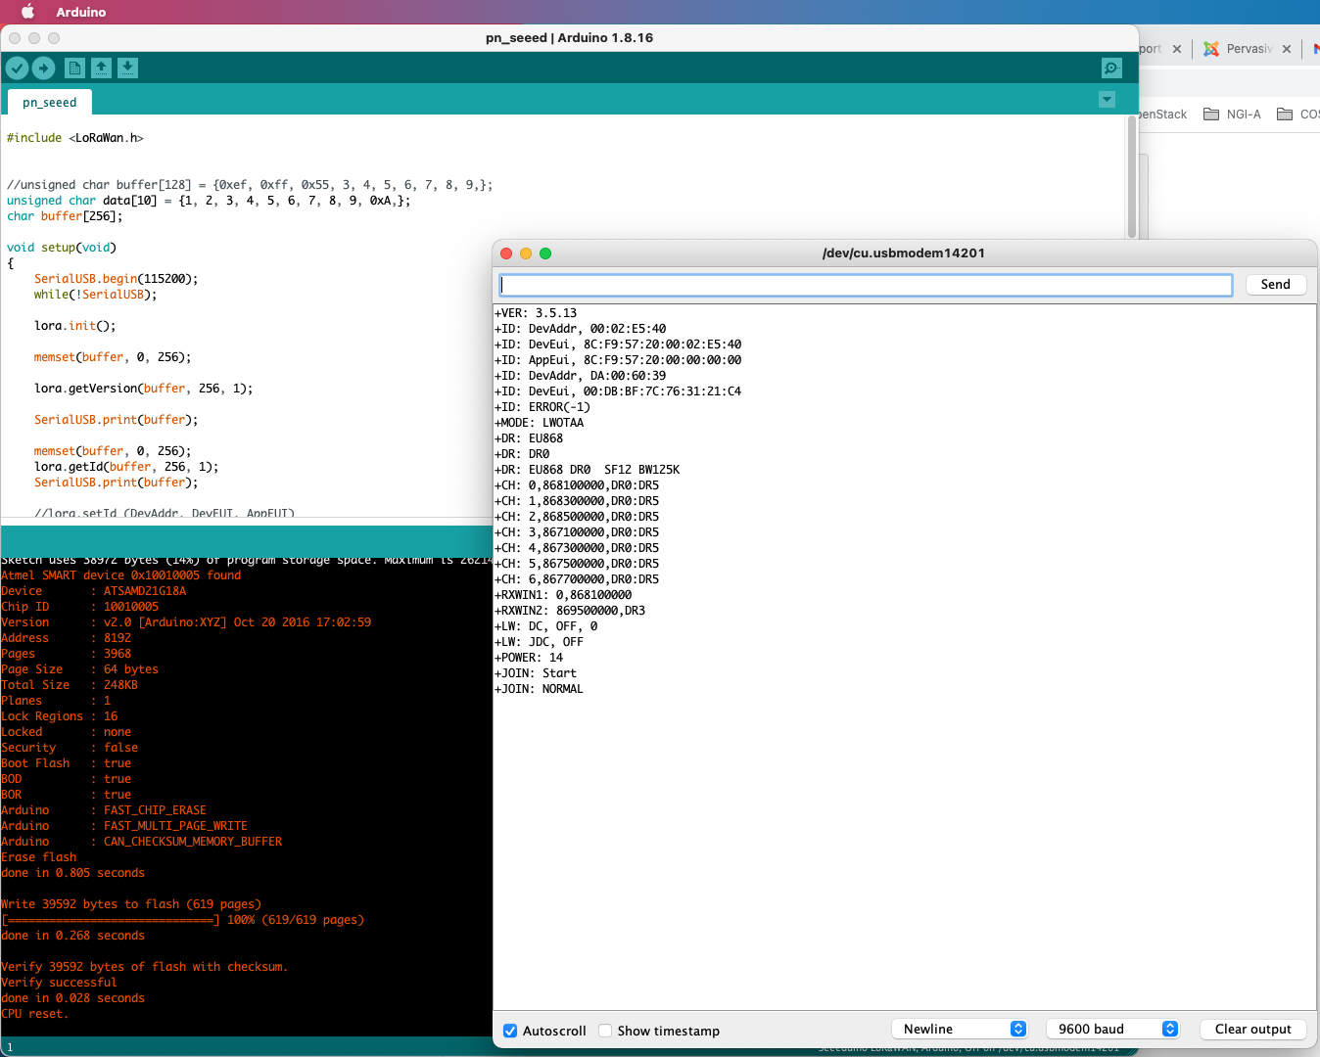
Task: Select the pn_seeed sketch tab
Action: [50, 102]
